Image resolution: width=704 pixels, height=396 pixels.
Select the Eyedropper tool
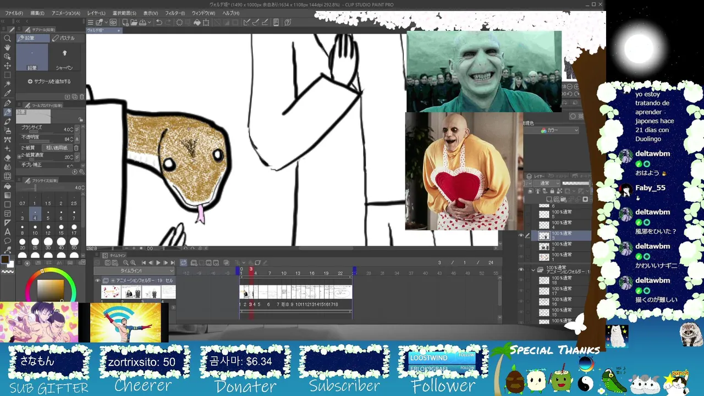click(x=8, y=94)
